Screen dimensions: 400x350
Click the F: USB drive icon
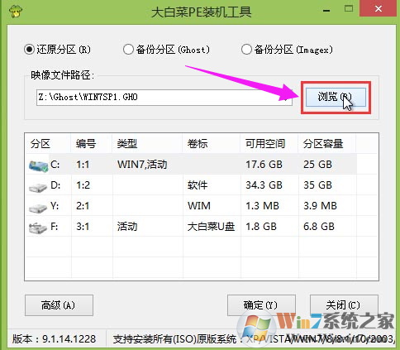tap(38, 228)
